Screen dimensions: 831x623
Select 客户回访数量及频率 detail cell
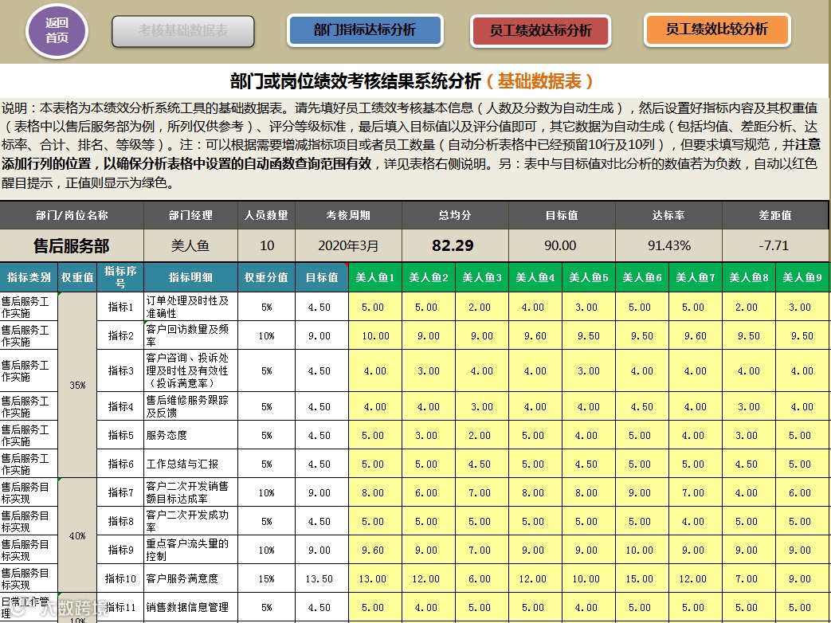coord(190,335)
